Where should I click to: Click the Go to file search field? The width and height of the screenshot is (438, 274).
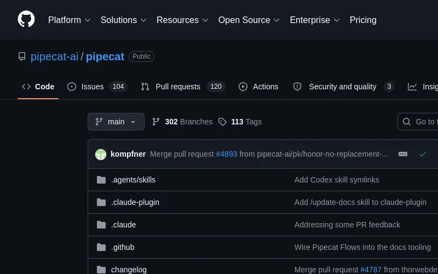pyautogui.click(x=418, y=122)
